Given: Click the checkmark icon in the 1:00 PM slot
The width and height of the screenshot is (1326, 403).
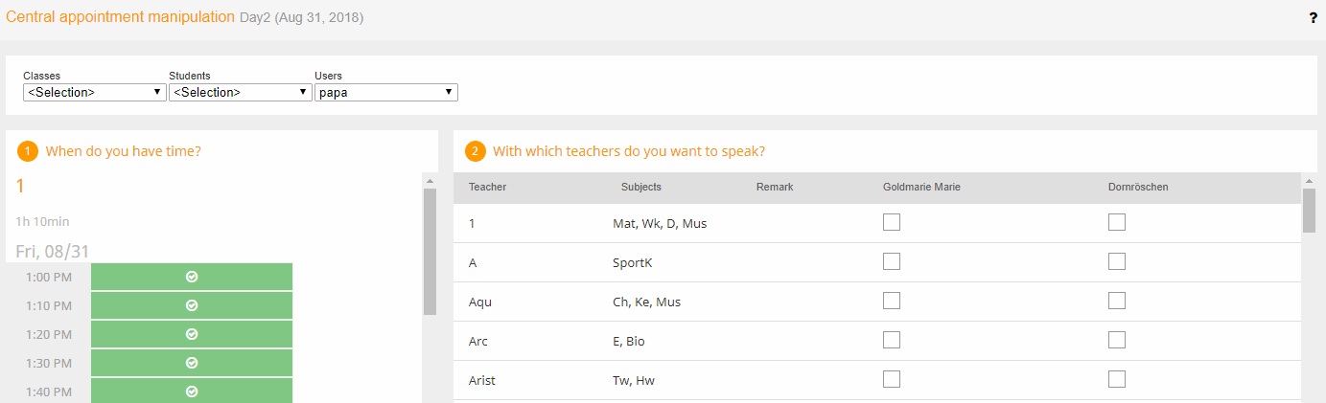Looking at the screenshot, I should point(192,277).
